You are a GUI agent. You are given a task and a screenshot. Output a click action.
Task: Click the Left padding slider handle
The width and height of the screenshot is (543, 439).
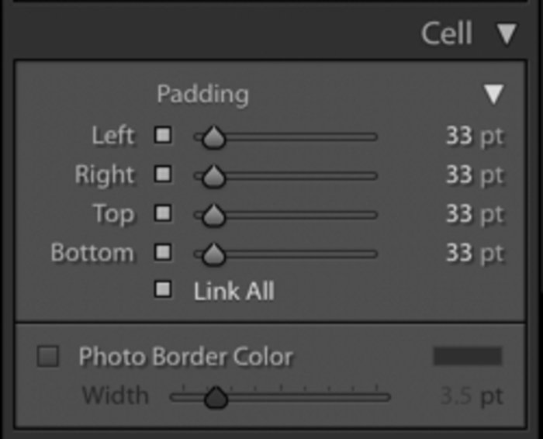213,137
